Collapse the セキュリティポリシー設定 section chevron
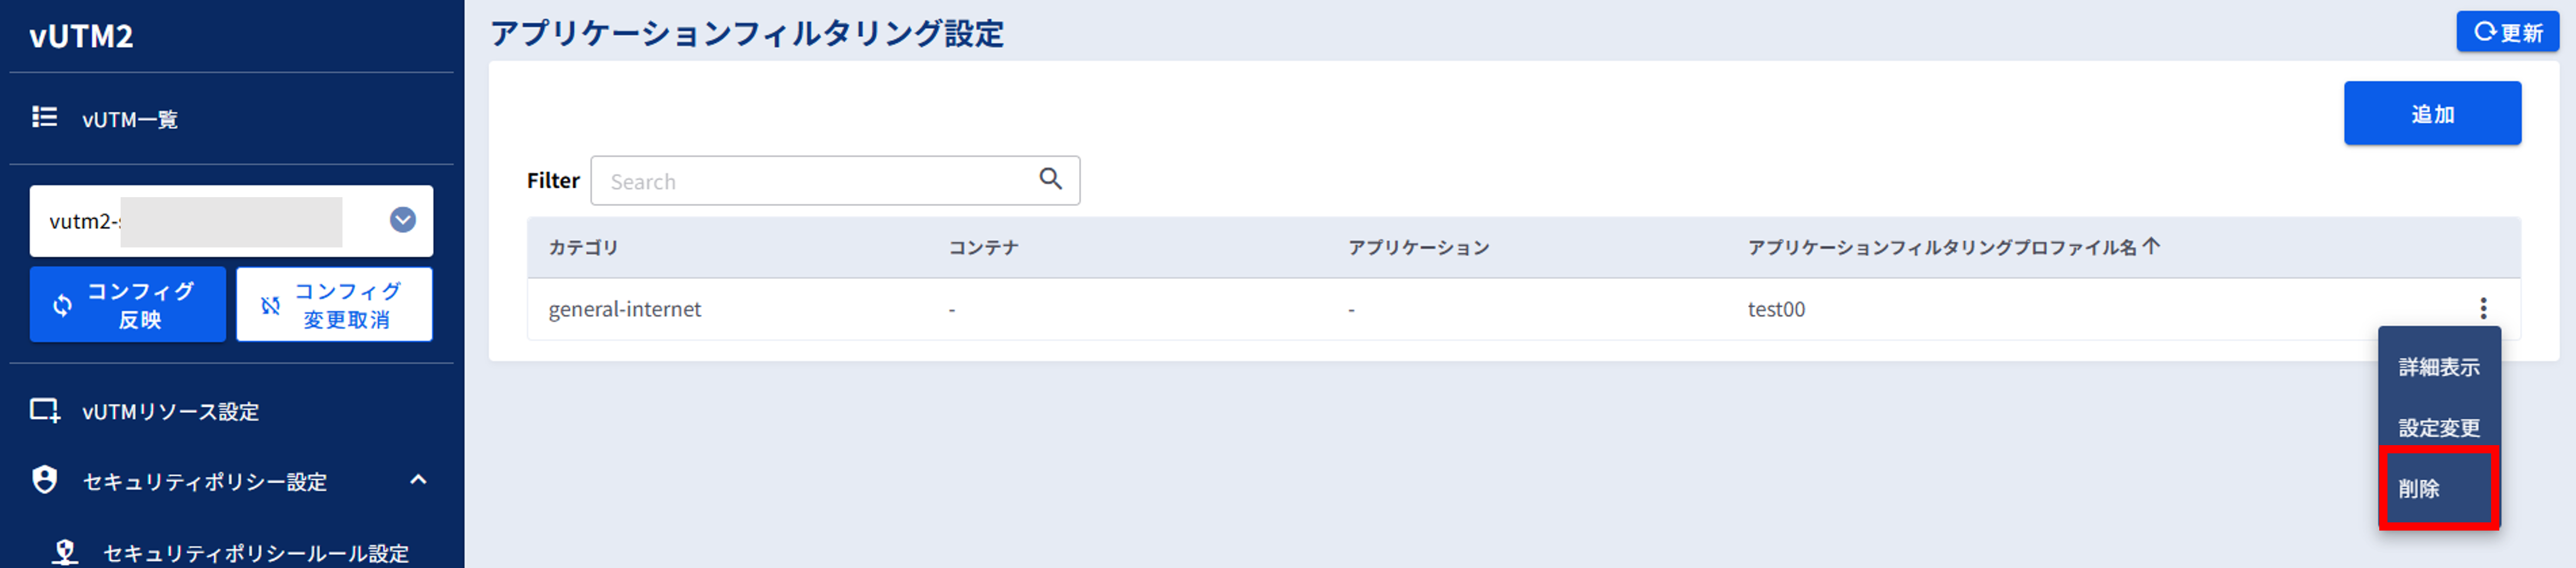 point(418,480)
